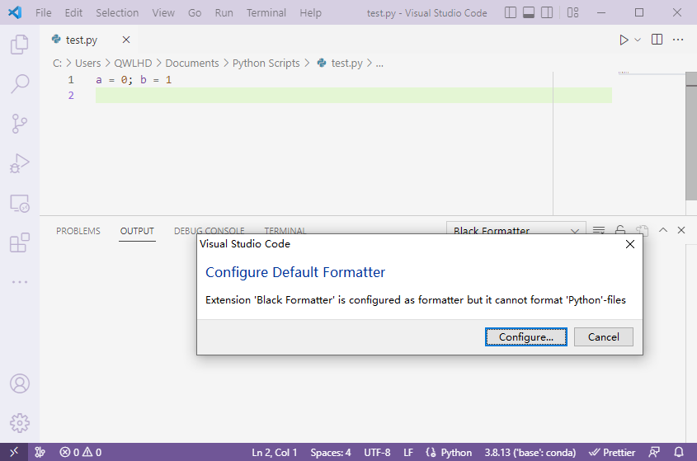Viewport: 697px width, 461px height.
Task: Open the Selection menu
Action: (117, 13)
